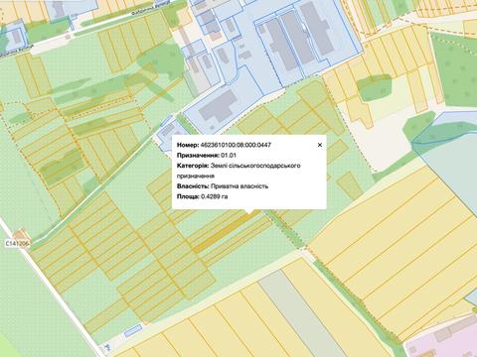
Task: Select the dark green forest area top right
Action: click(455, 69)
